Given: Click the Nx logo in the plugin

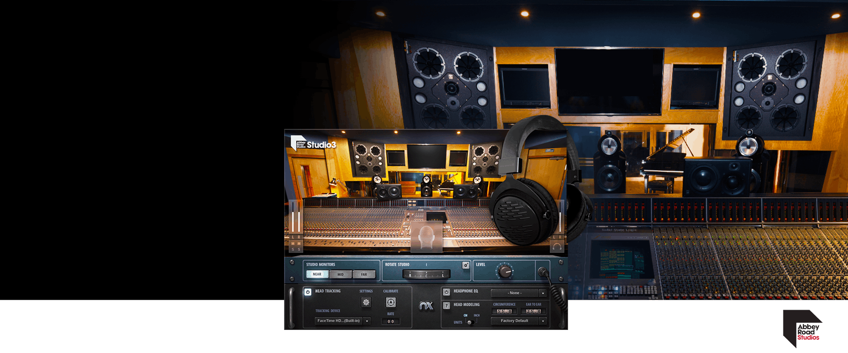Looking at the screenshot, I should [x=426, y=306].
